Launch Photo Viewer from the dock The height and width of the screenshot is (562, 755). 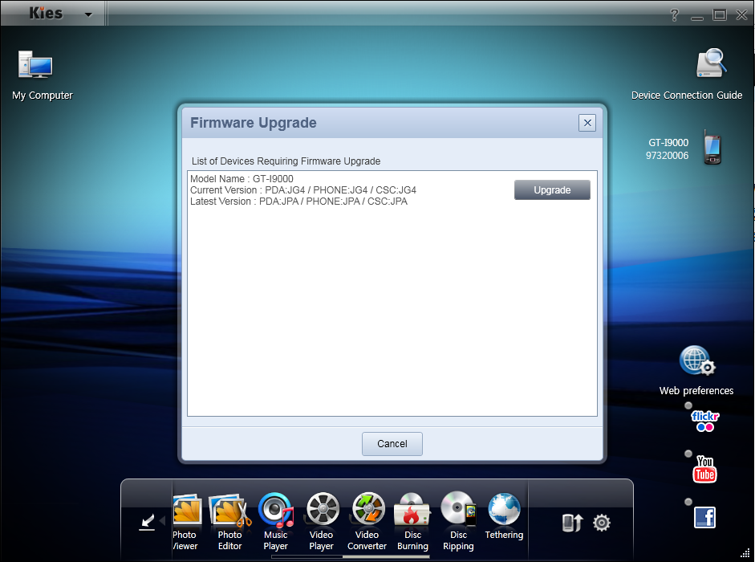click(187, 510)
